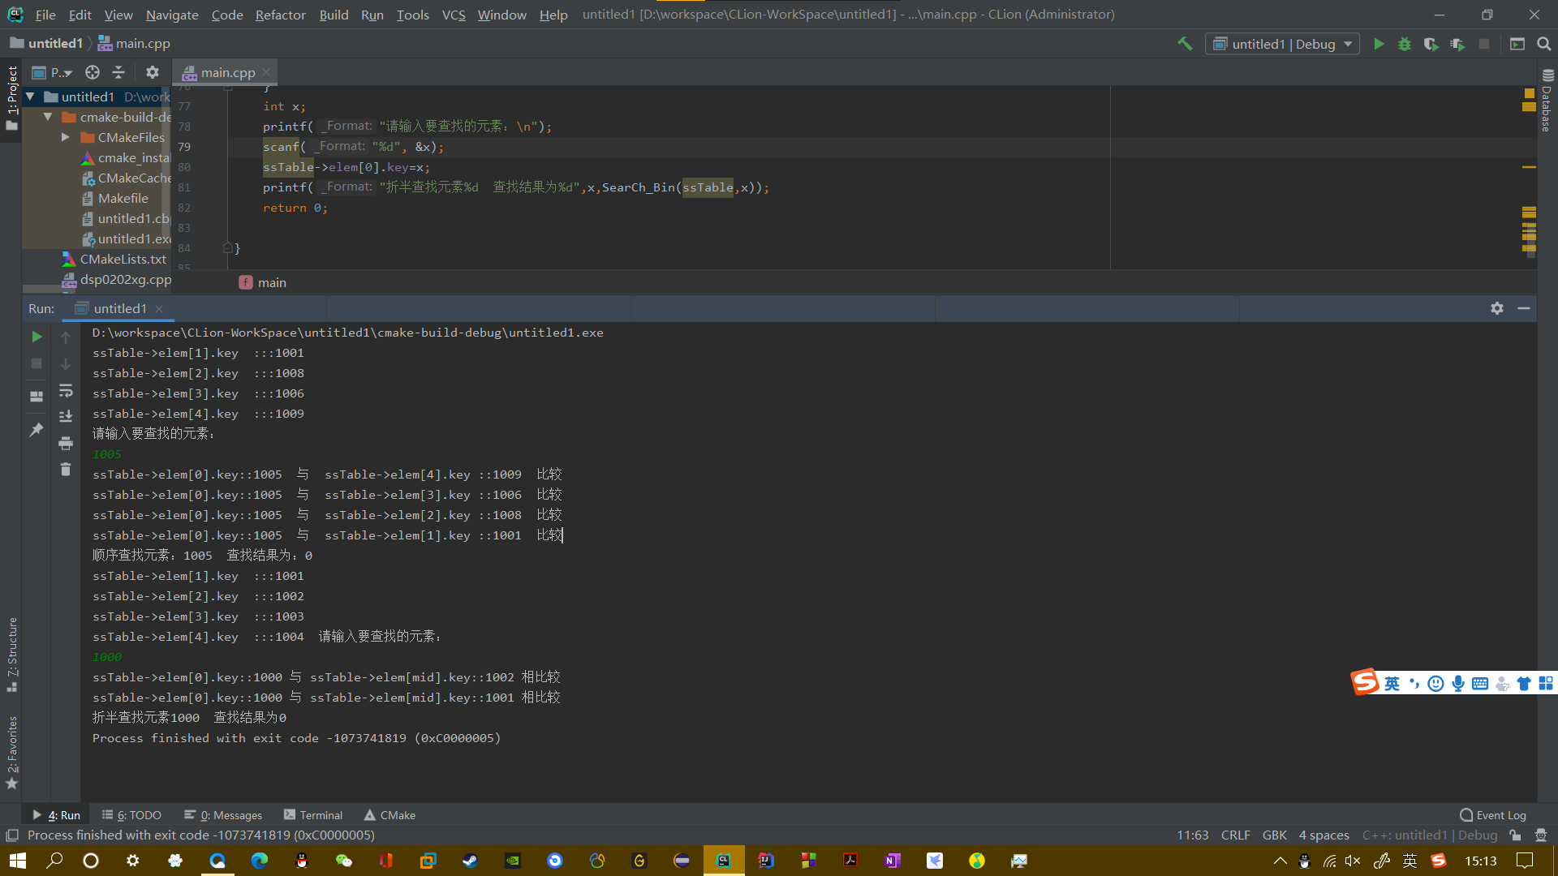Viewport: 1558px width, 876px height.
Task: Open the Event Log
Action: 1493,815
